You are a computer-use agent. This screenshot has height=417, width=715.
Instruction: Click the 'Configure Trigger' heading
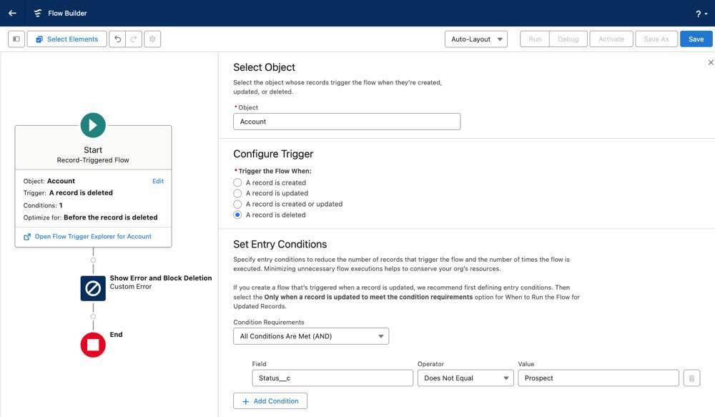[x=273, y=154]
